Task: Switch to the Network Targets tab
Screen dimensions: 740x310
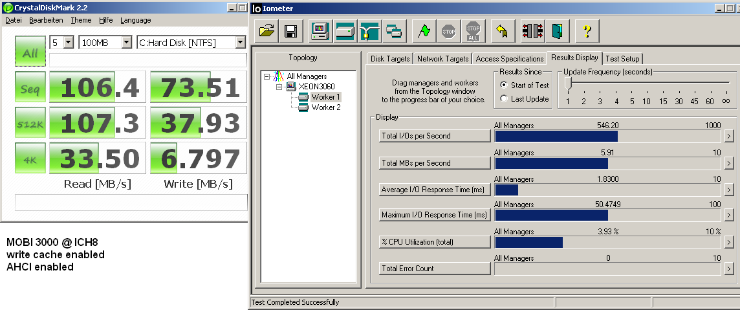Action: click(x=442, y=58)
